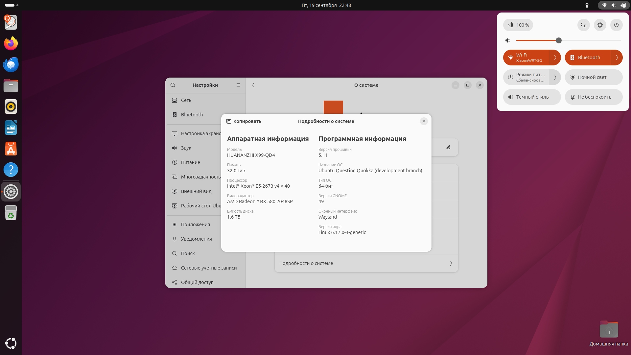Open the Ubuntu installer icon at dock top

pos(11,22)
